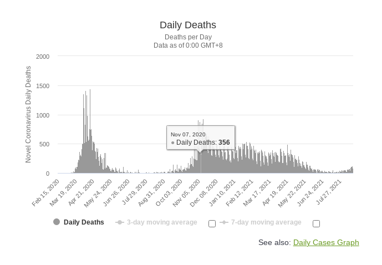The width and height of the screenshot is (382, 265).
Task: Click the "Novel Coronavirus Daily Deaths" axis title
Action: pyautogui.click(x=28, y=114)
